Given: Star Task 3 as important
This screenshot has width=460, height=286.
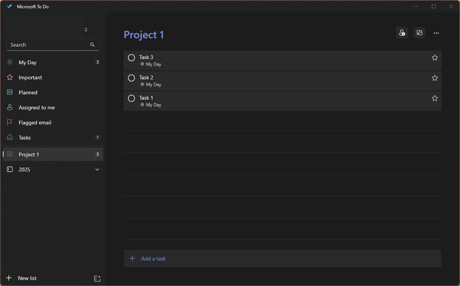Looking at the screenshot, I should point(435,58).
